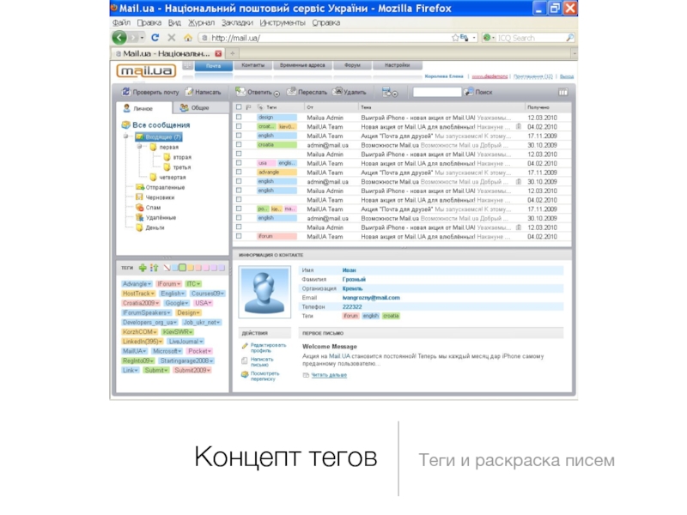The width and height of the screenshot is (687, 515).
Task: Click the Редактировать профиль pencil icon
Action: pos(245,346)
